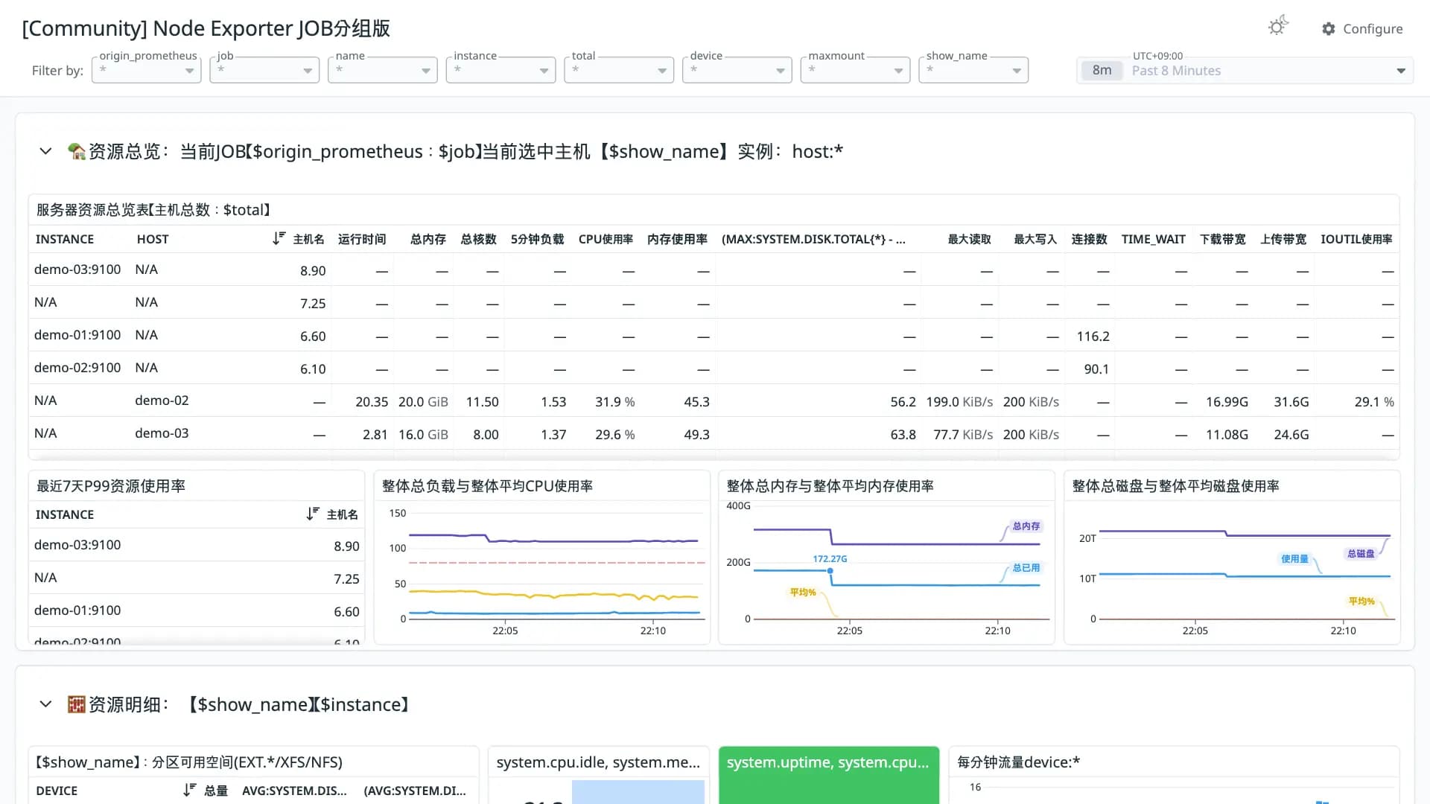The height and width of the screenshot is (804, 1430).
Task: Click the 最近7天P99资源使用率 panel title
Action: coord(111,486)
